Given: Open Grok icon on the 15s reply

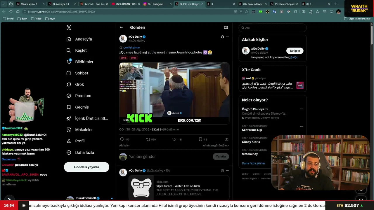Looking at the screenshot, I should pyautogui.click(x=222, y=171).
